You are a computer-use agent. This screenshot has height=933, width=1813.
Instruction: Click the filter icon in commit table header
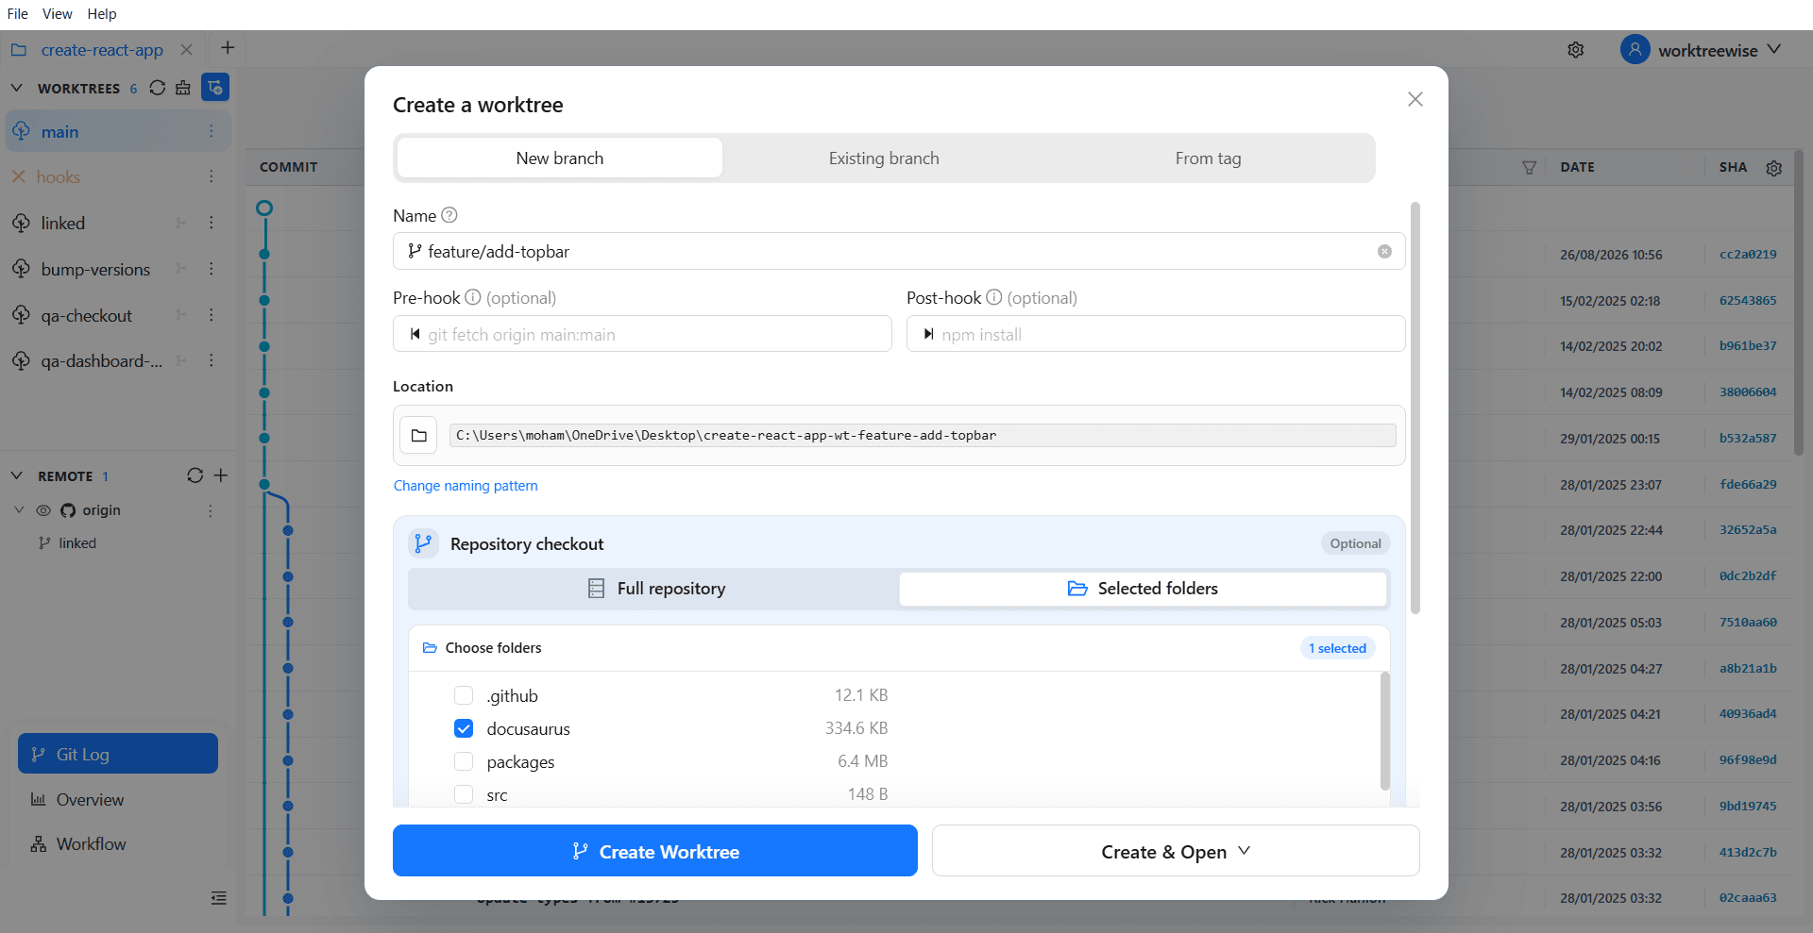click(1529, 167)
